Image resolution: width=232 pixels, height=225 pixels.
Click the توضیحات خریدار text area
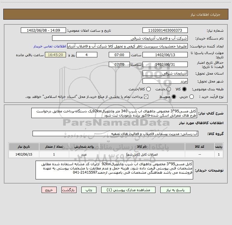(x=114, y=170)
